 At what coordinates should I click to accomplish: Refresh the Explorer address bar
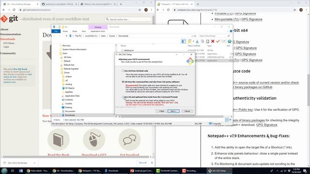pyautogui.click(x=195, y=36)
